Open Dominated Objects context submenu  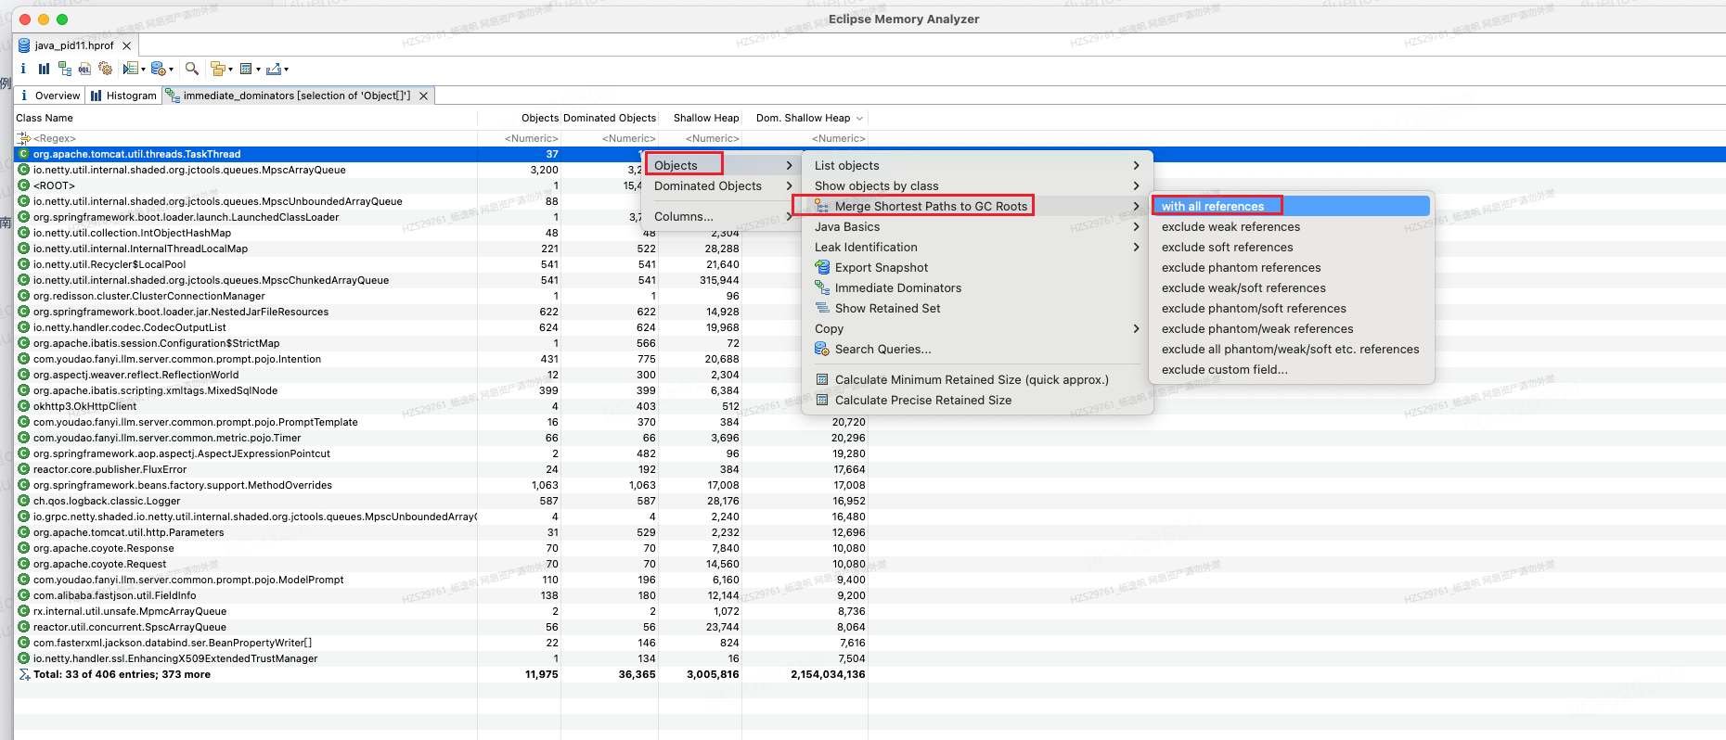723,185
